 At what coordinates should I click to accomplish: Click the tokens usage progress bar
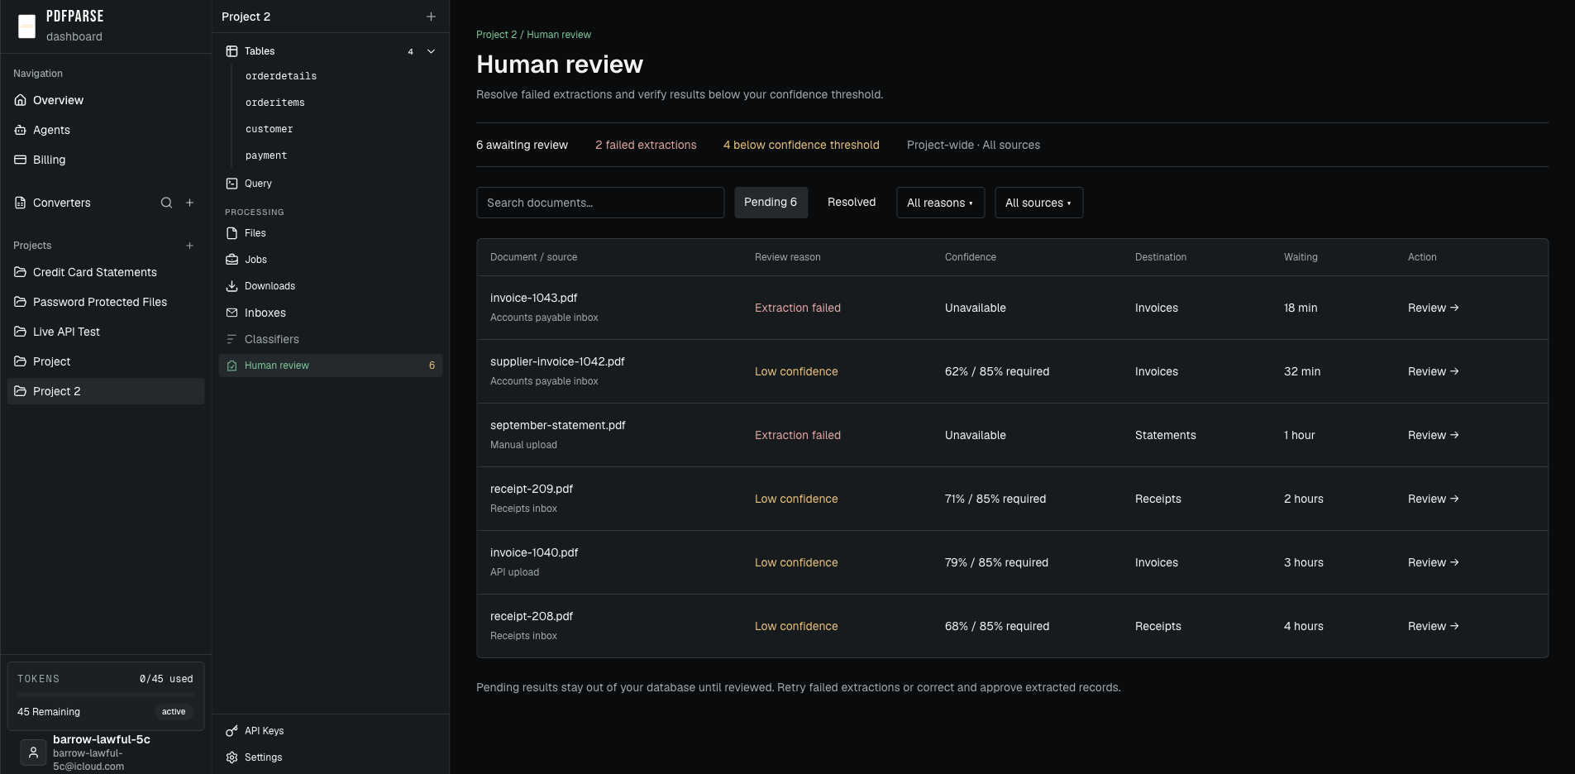pos(106,695)
